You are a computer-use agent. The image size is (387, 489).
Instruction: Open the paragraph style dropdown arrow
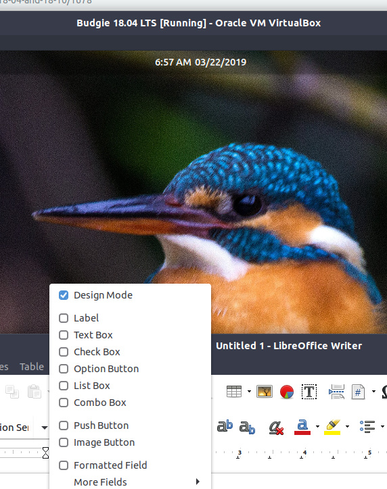(x=45, y=428)
